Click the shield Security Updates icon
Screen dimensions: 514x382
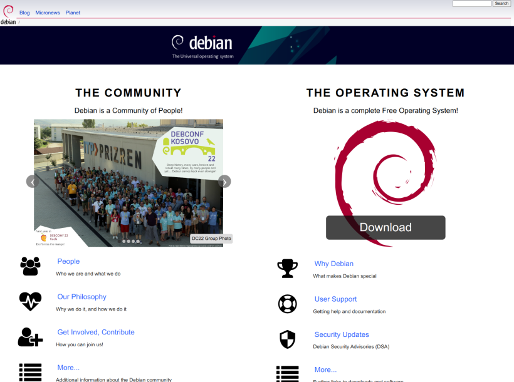tap(288, 339)
